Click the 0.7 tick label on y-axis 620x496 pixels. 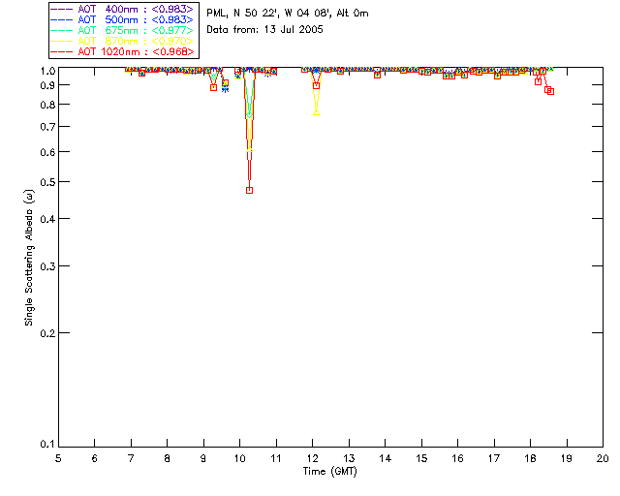(x=47, y=127)
